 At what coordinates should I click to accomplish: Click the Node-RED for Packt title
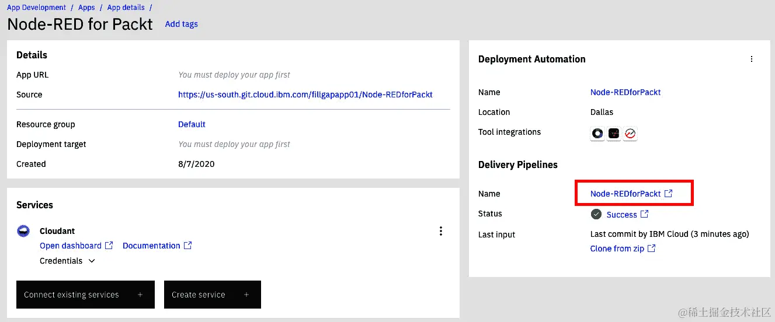pos(80,24)
